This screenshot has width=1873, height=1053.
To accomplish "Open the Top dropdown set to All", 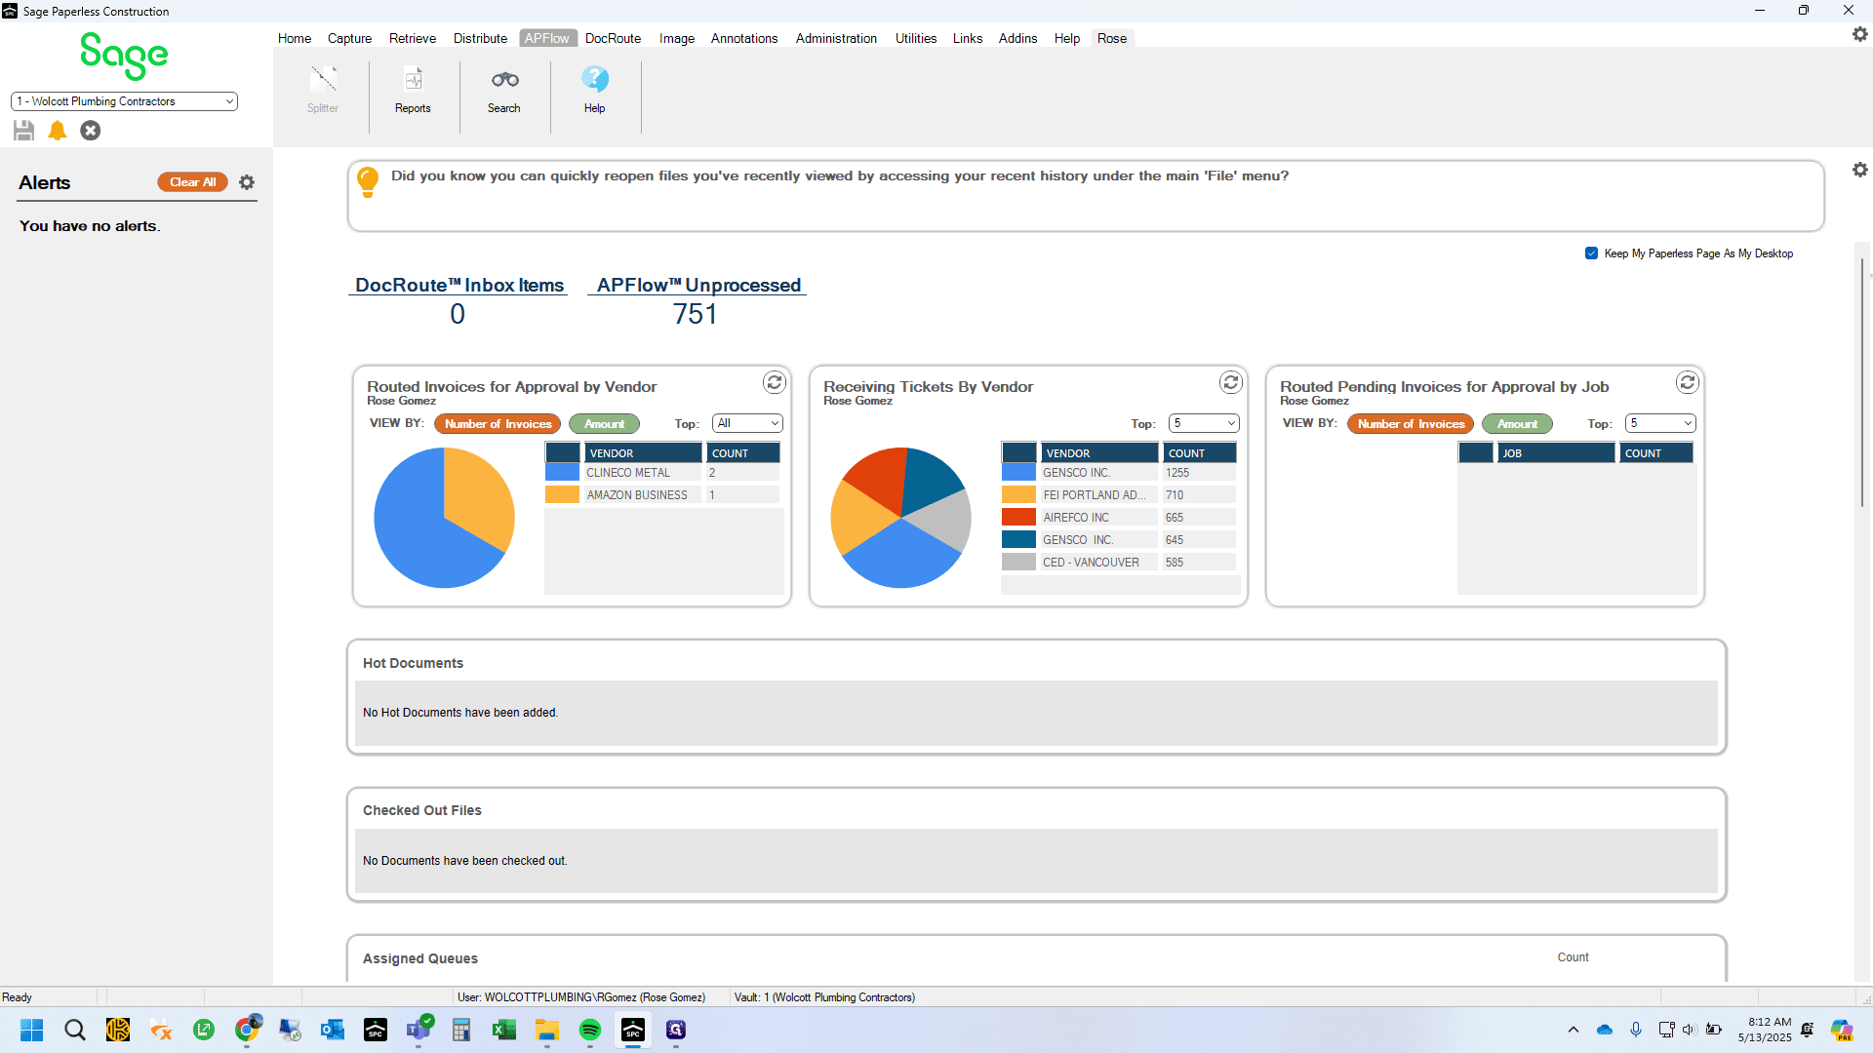I will pyautogui.click(x=747, y=423).
